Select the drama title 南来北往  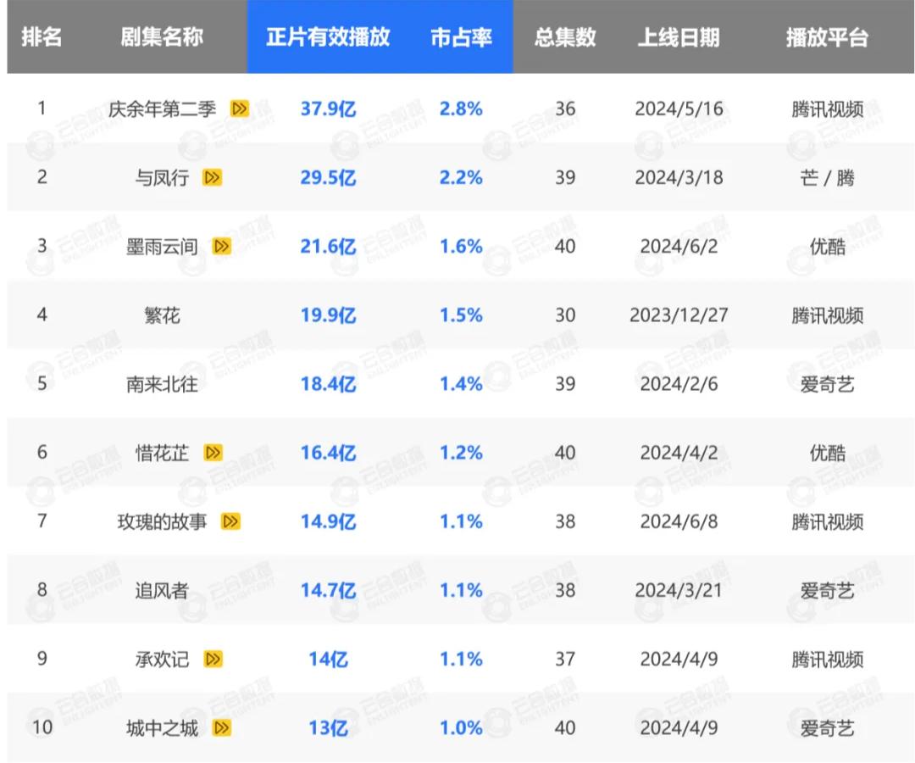162,385
